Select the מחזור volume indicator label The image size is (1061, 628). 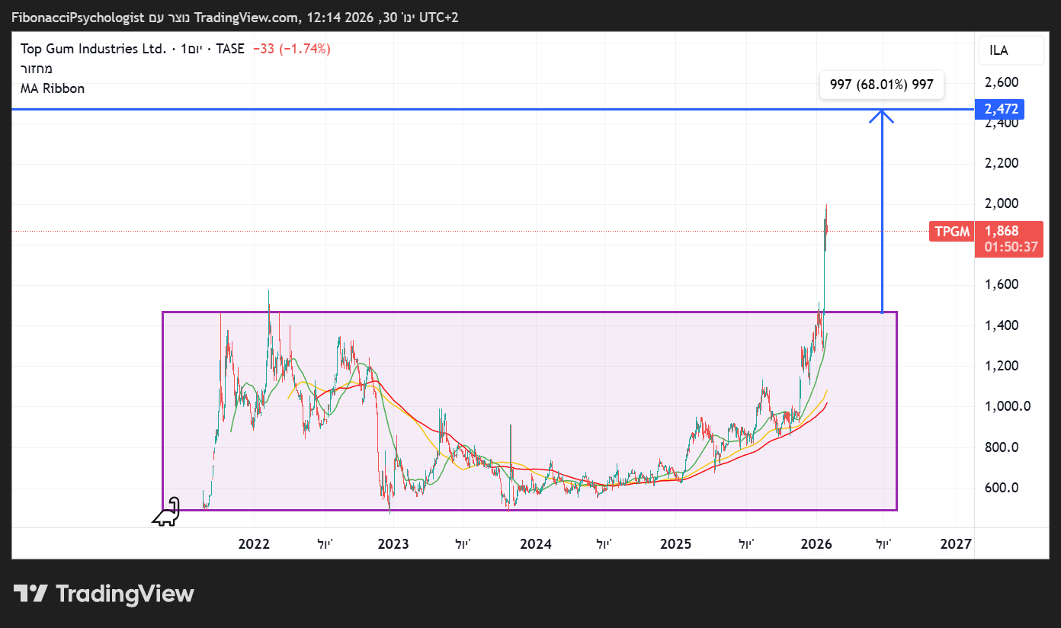(x=37, y=69)
